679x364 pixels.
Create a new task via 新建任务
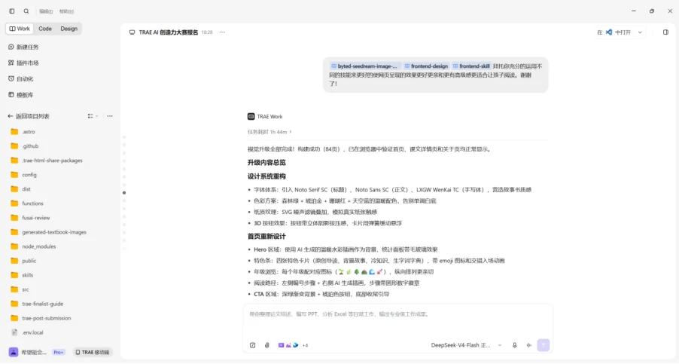click(x=23, y=47)
